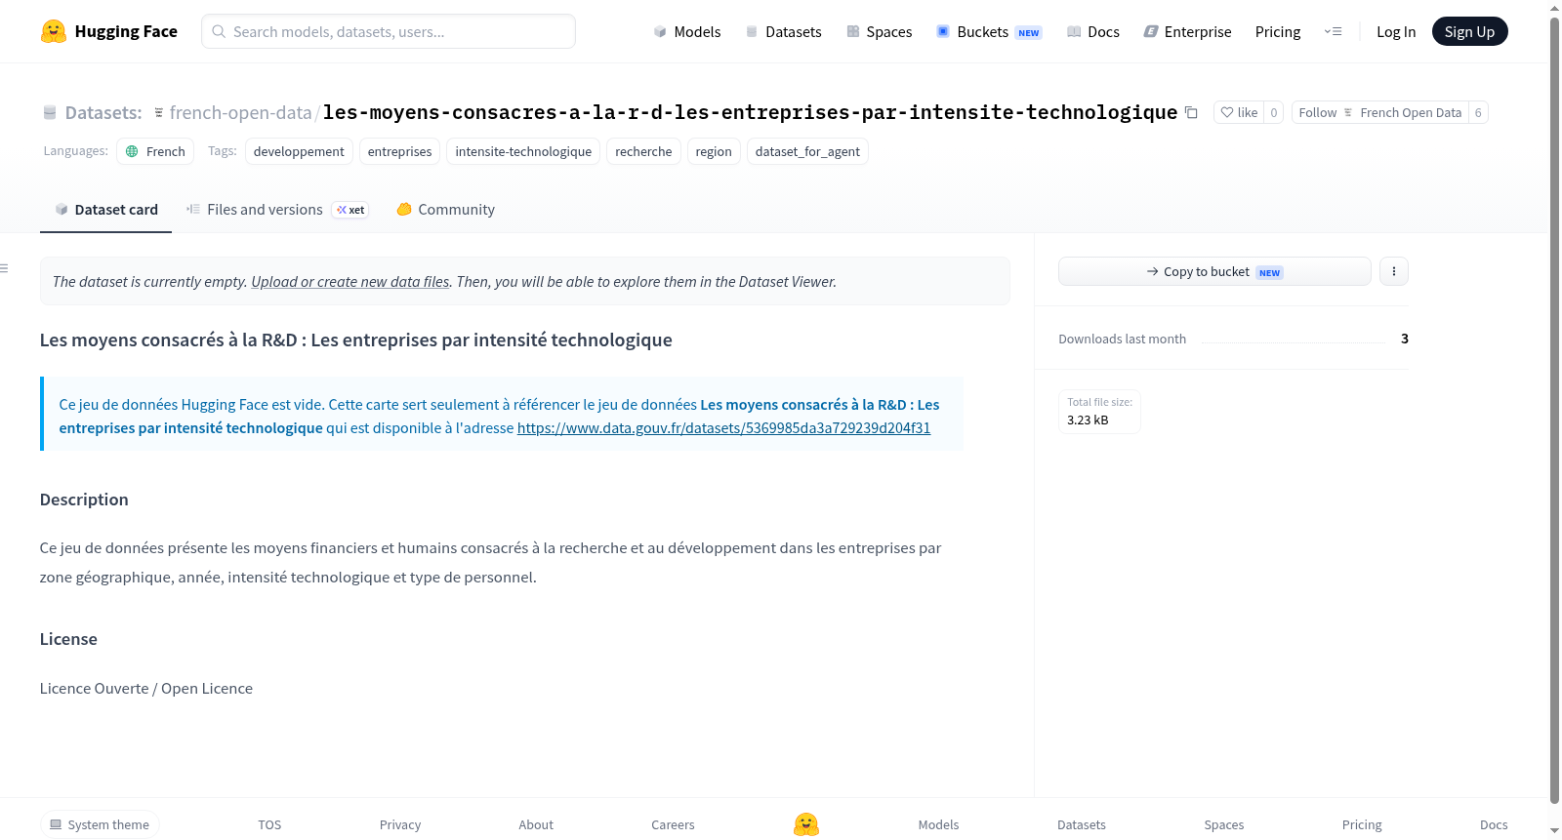Open footer Docs link
The width and height of the screenshot is (1562, 840).
pos(1494,824)
